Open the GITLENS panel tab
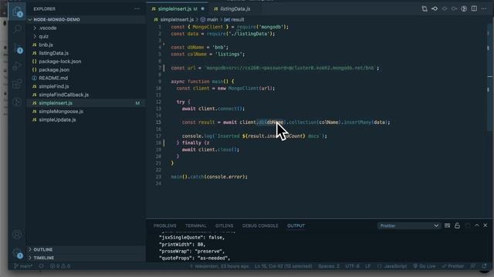Image resolution: width=494 pixels, height=277 pixels. pyautogui.click(x=225, y=225)
